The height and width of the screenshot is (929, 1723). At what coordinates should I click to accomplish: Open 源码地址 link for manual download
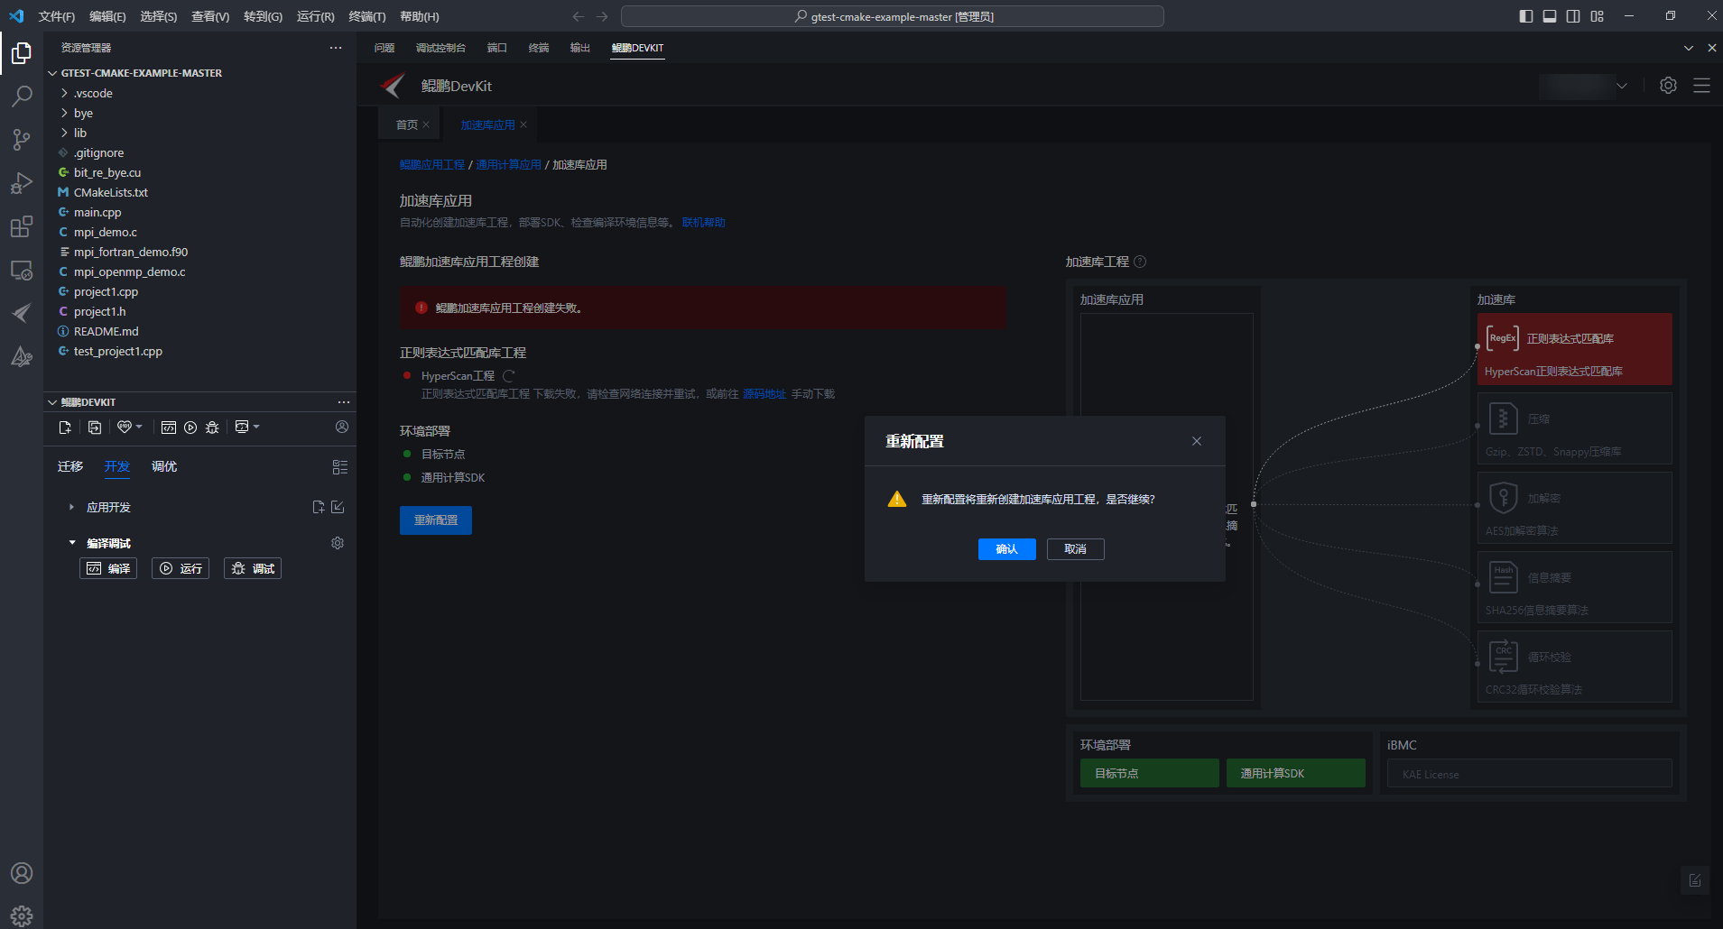point(764,394)
